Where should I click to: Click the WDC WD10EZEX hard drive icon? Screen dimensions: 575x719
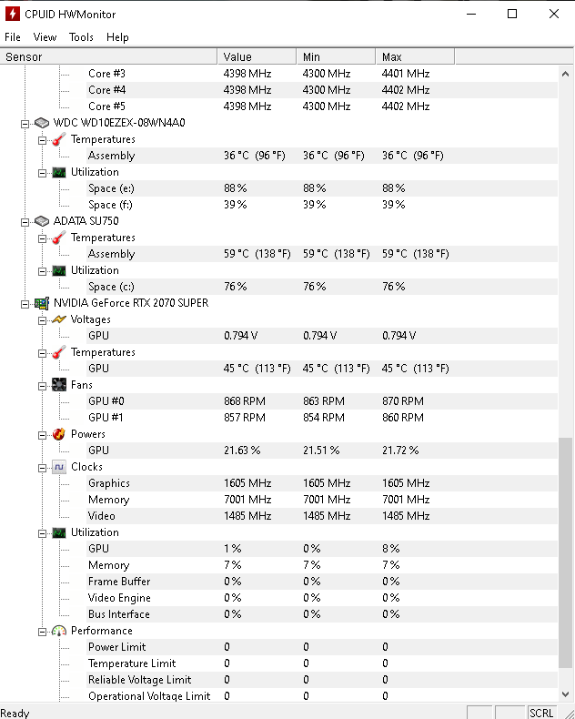pyautogui.click(x=41, y=123)
